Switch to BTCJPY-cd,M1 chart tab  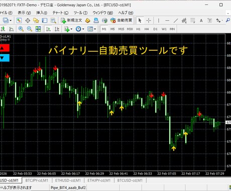click(x=37, y=180)
